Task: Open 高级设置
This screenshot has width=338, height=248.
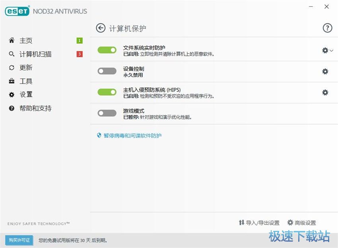Action: [301, 223]
